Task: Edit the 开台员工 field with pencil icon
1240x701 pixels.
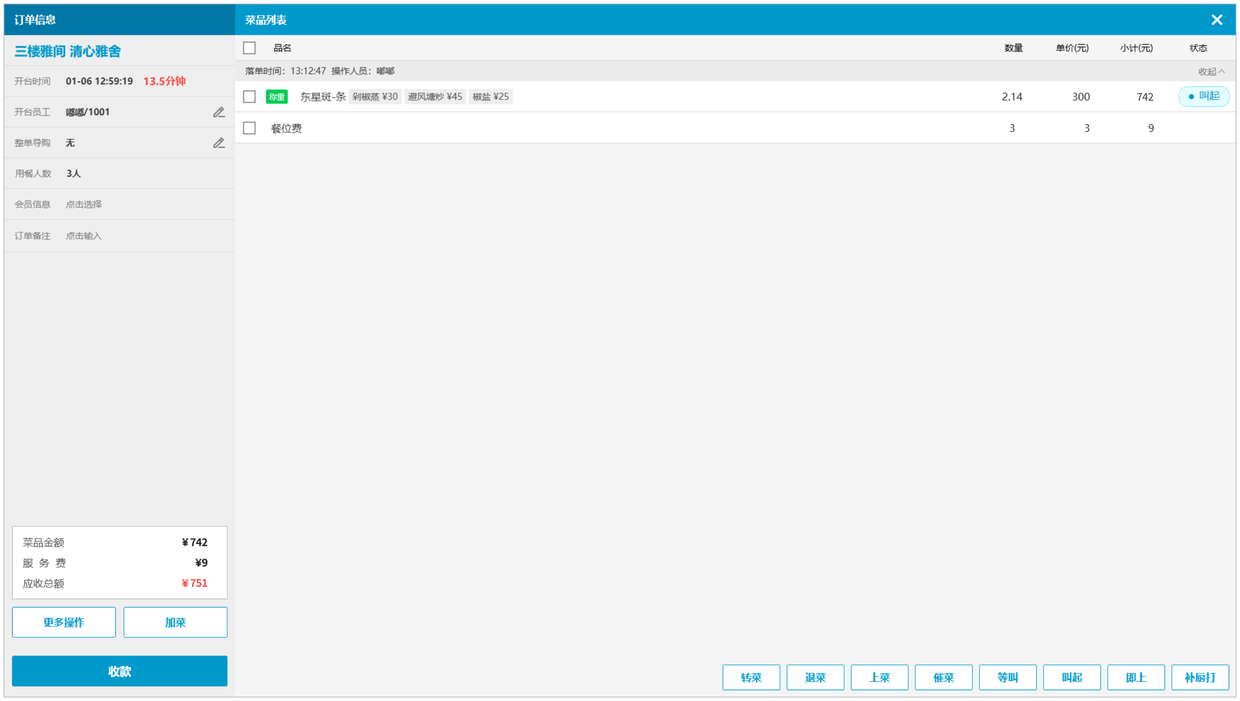Action: click(x=219, y=112)
